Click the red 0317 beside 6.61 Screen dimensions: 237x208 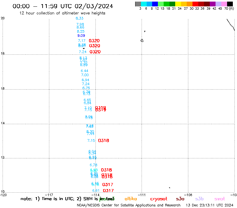pos(108,191)
